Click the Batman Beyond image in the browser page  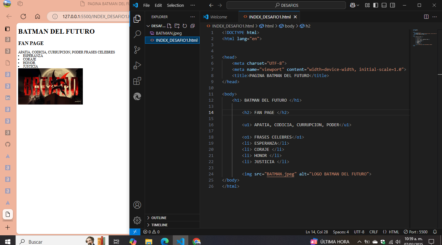pos(50,86)
